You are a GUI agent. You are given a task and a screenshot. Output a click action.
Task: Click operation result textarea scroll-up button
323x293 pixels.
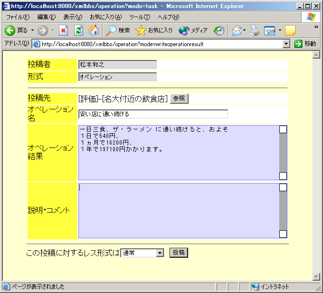coord(283,129)
